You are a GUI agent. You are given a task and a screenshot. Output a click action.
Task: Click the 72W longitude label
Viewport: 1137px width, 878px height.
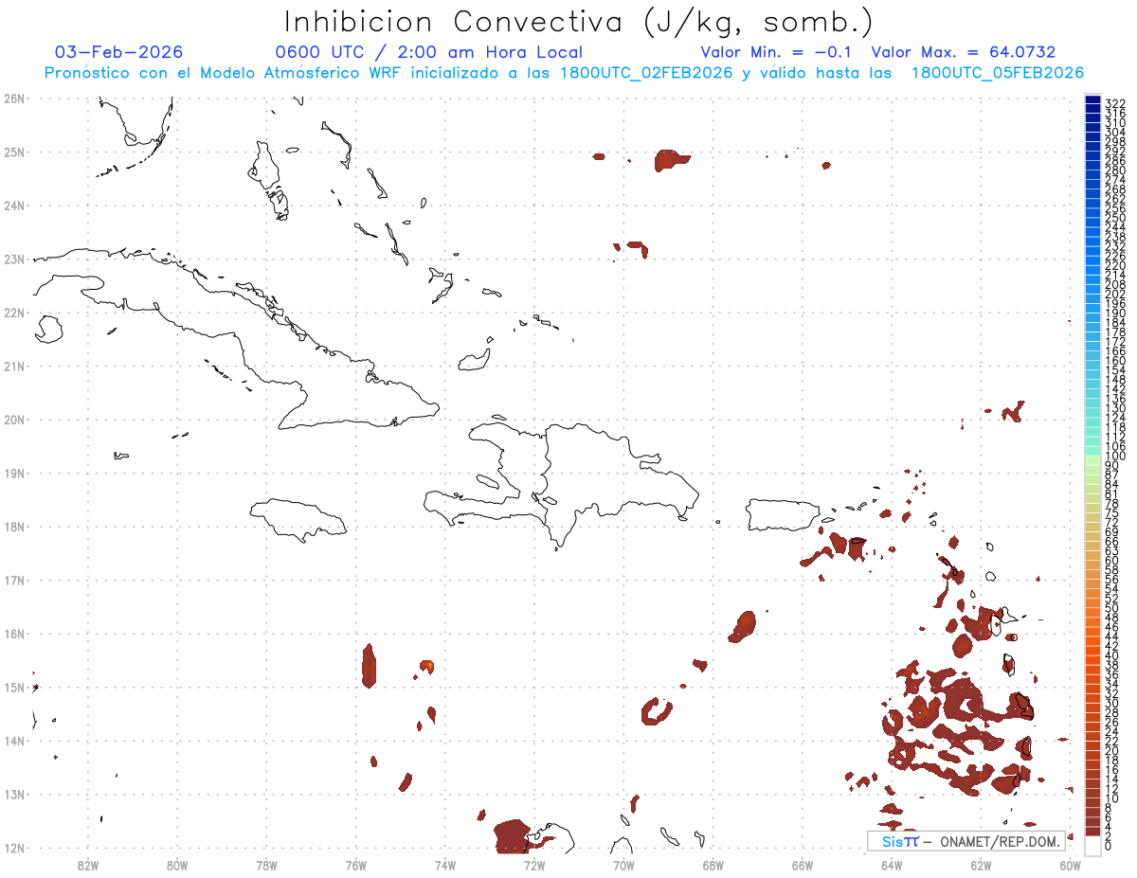click(x=534, y=865)
